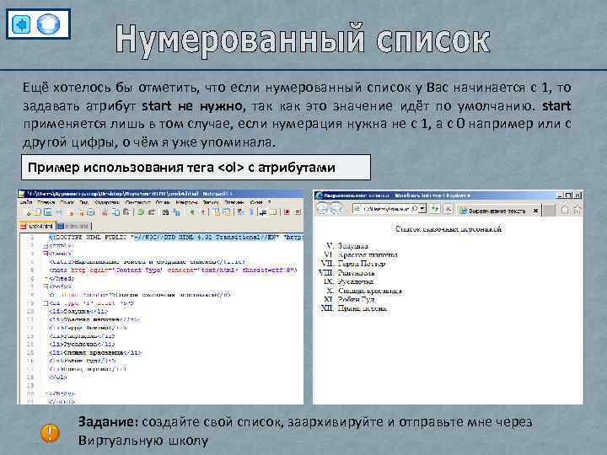This screenshot has height=455, width=607.
Task: Open the Поиск menu in Notepad++
Action: pos(67,202)
